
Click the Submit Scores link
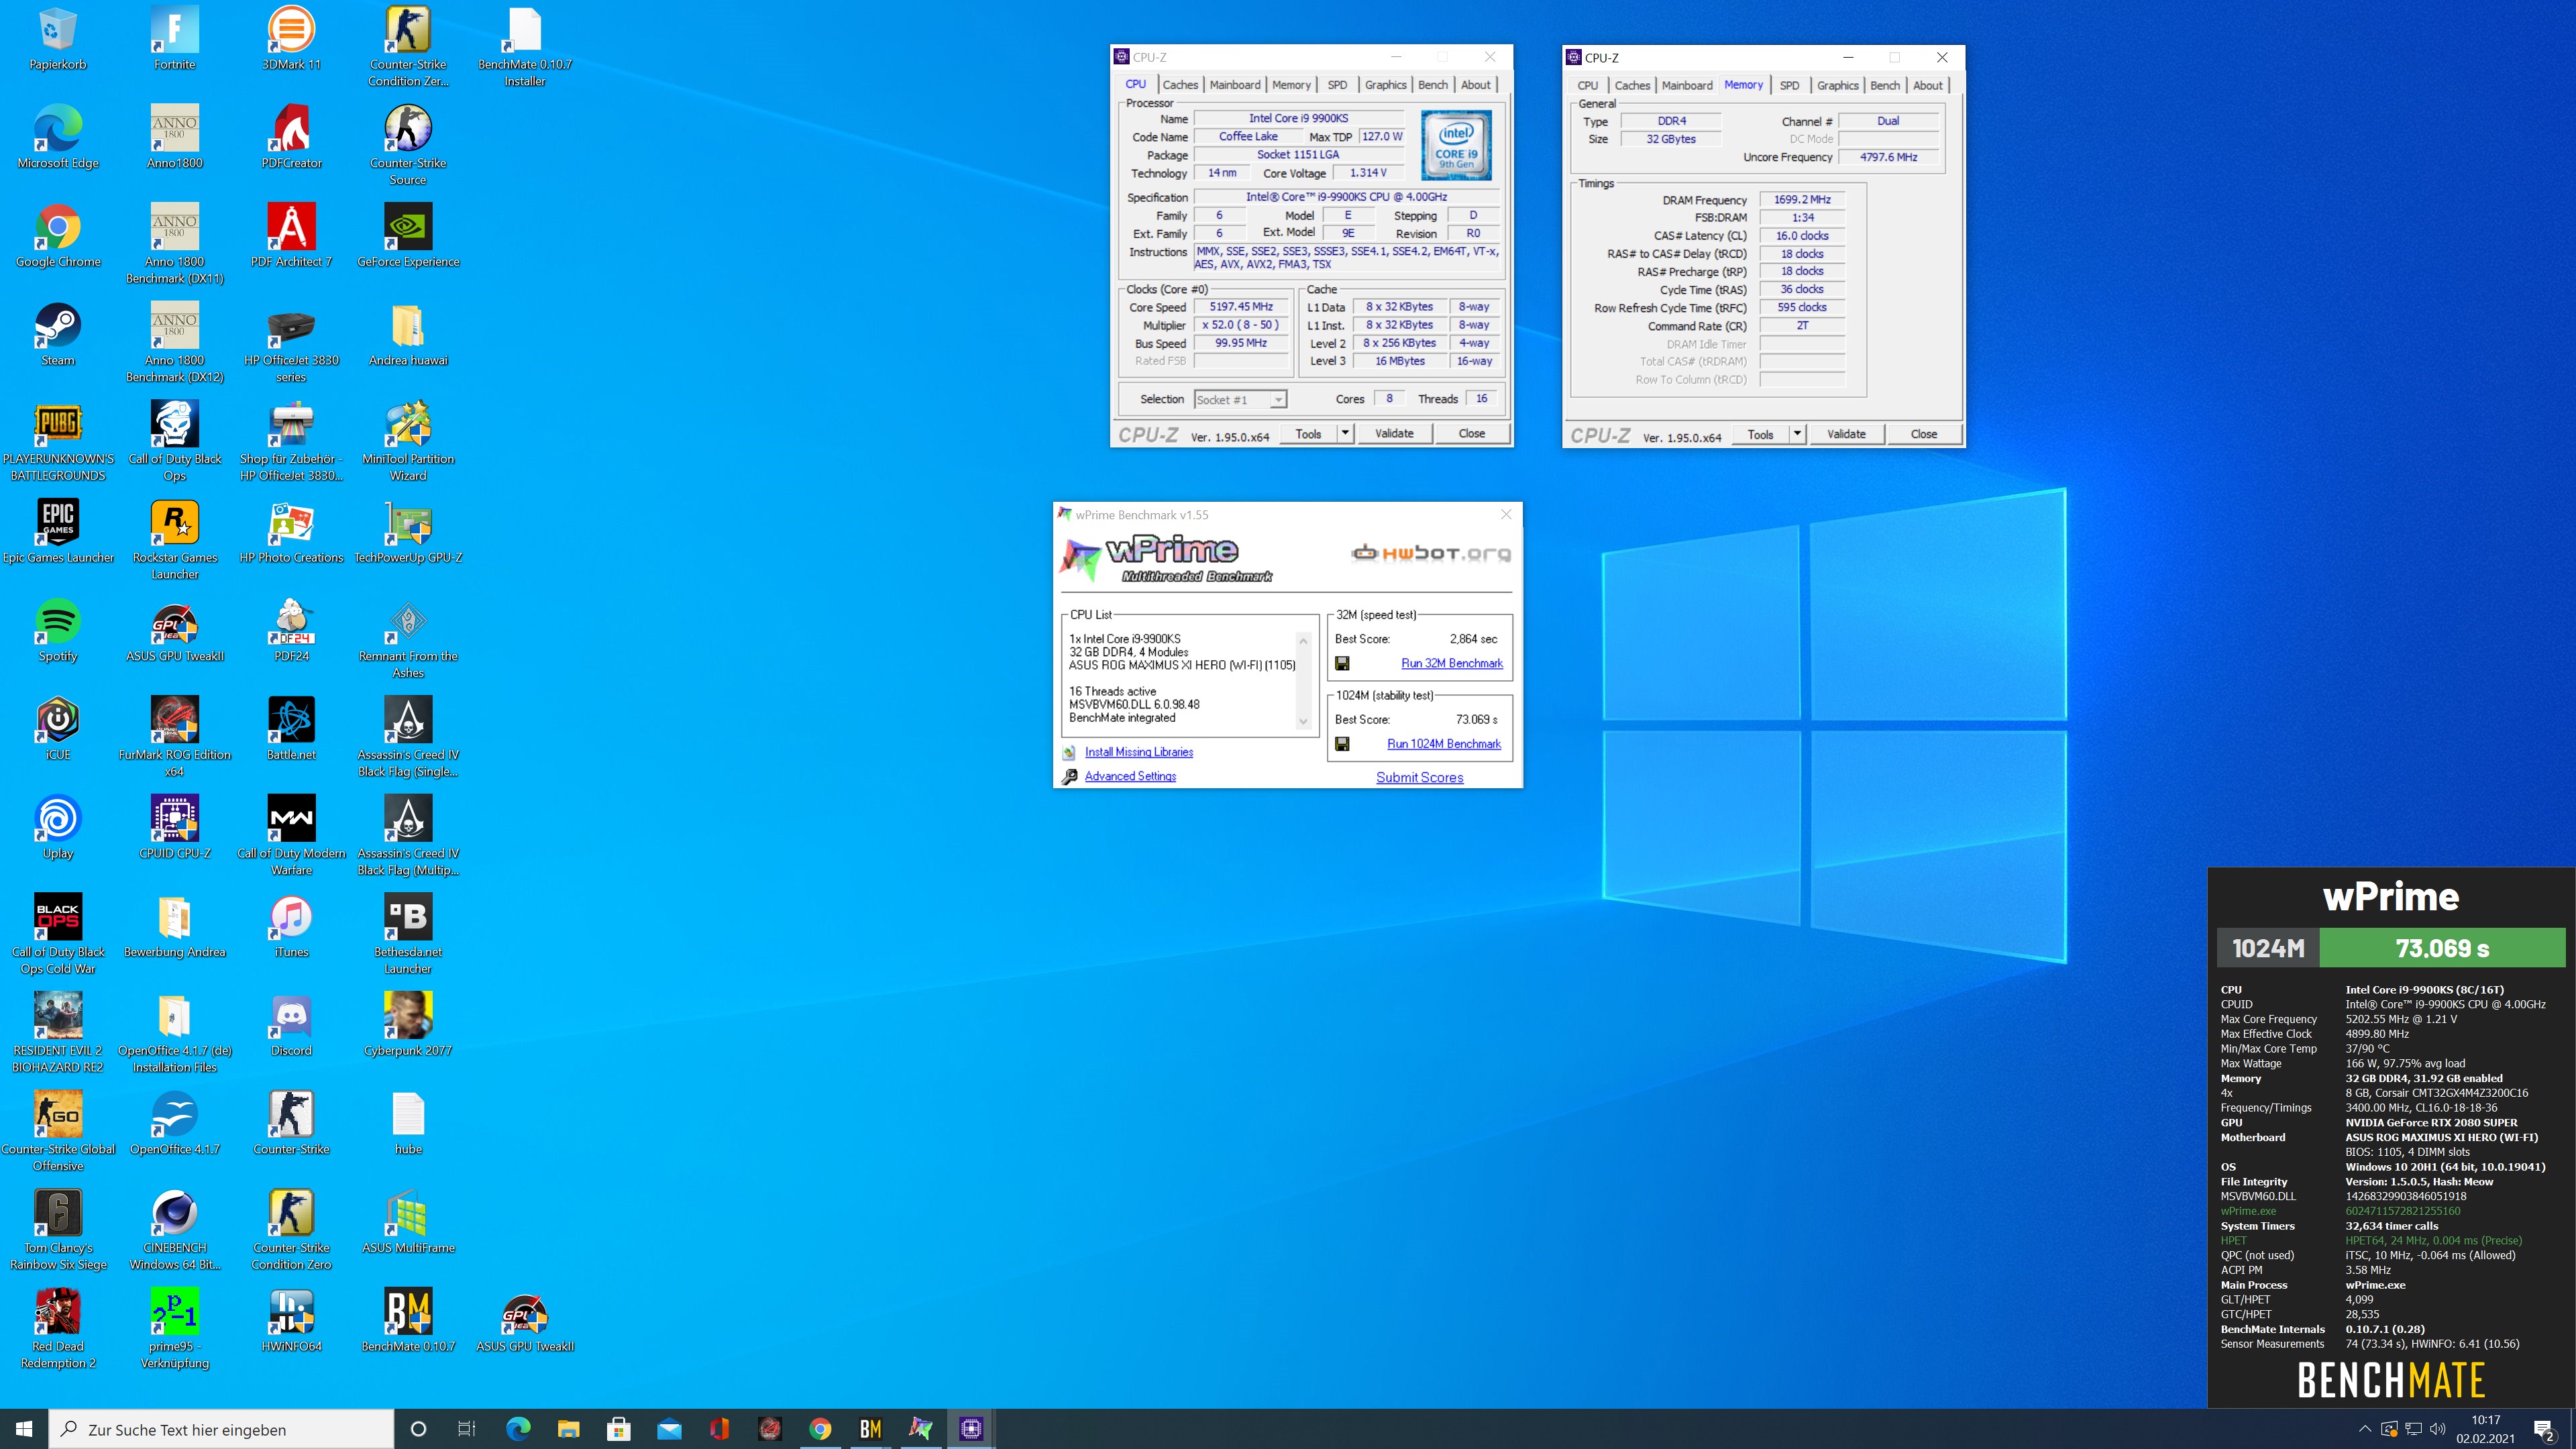pyautogui.click(x=1419, y=777)
